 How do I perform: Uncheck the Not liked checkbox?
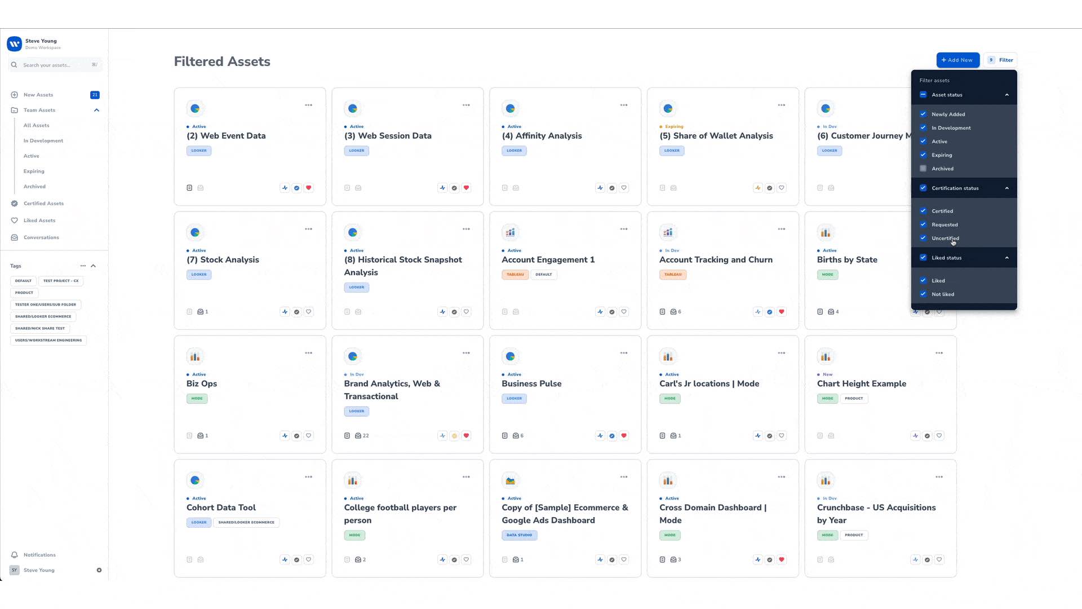[x=923, y=294]
